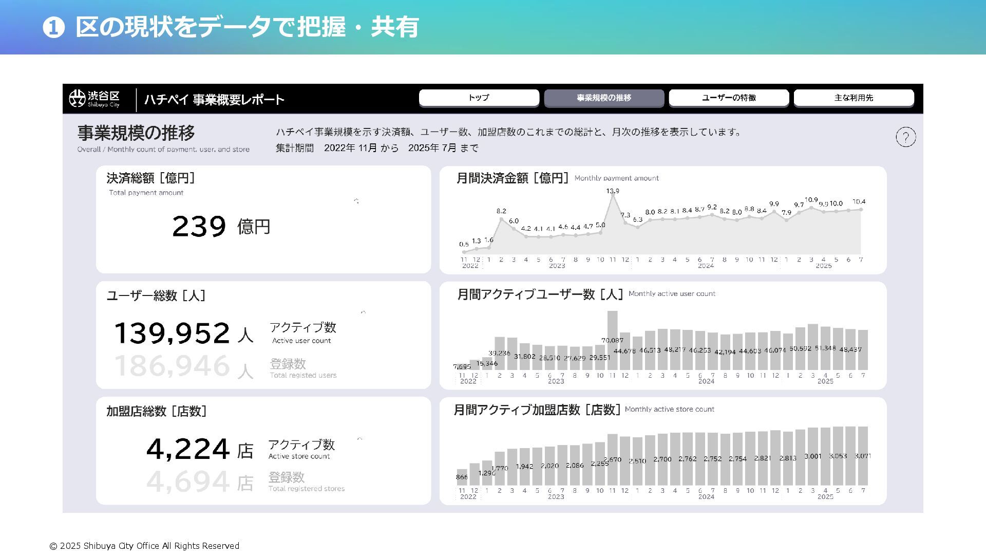
Task: Click the 10.4 final point on payment chart
Action: click(861, 209)
